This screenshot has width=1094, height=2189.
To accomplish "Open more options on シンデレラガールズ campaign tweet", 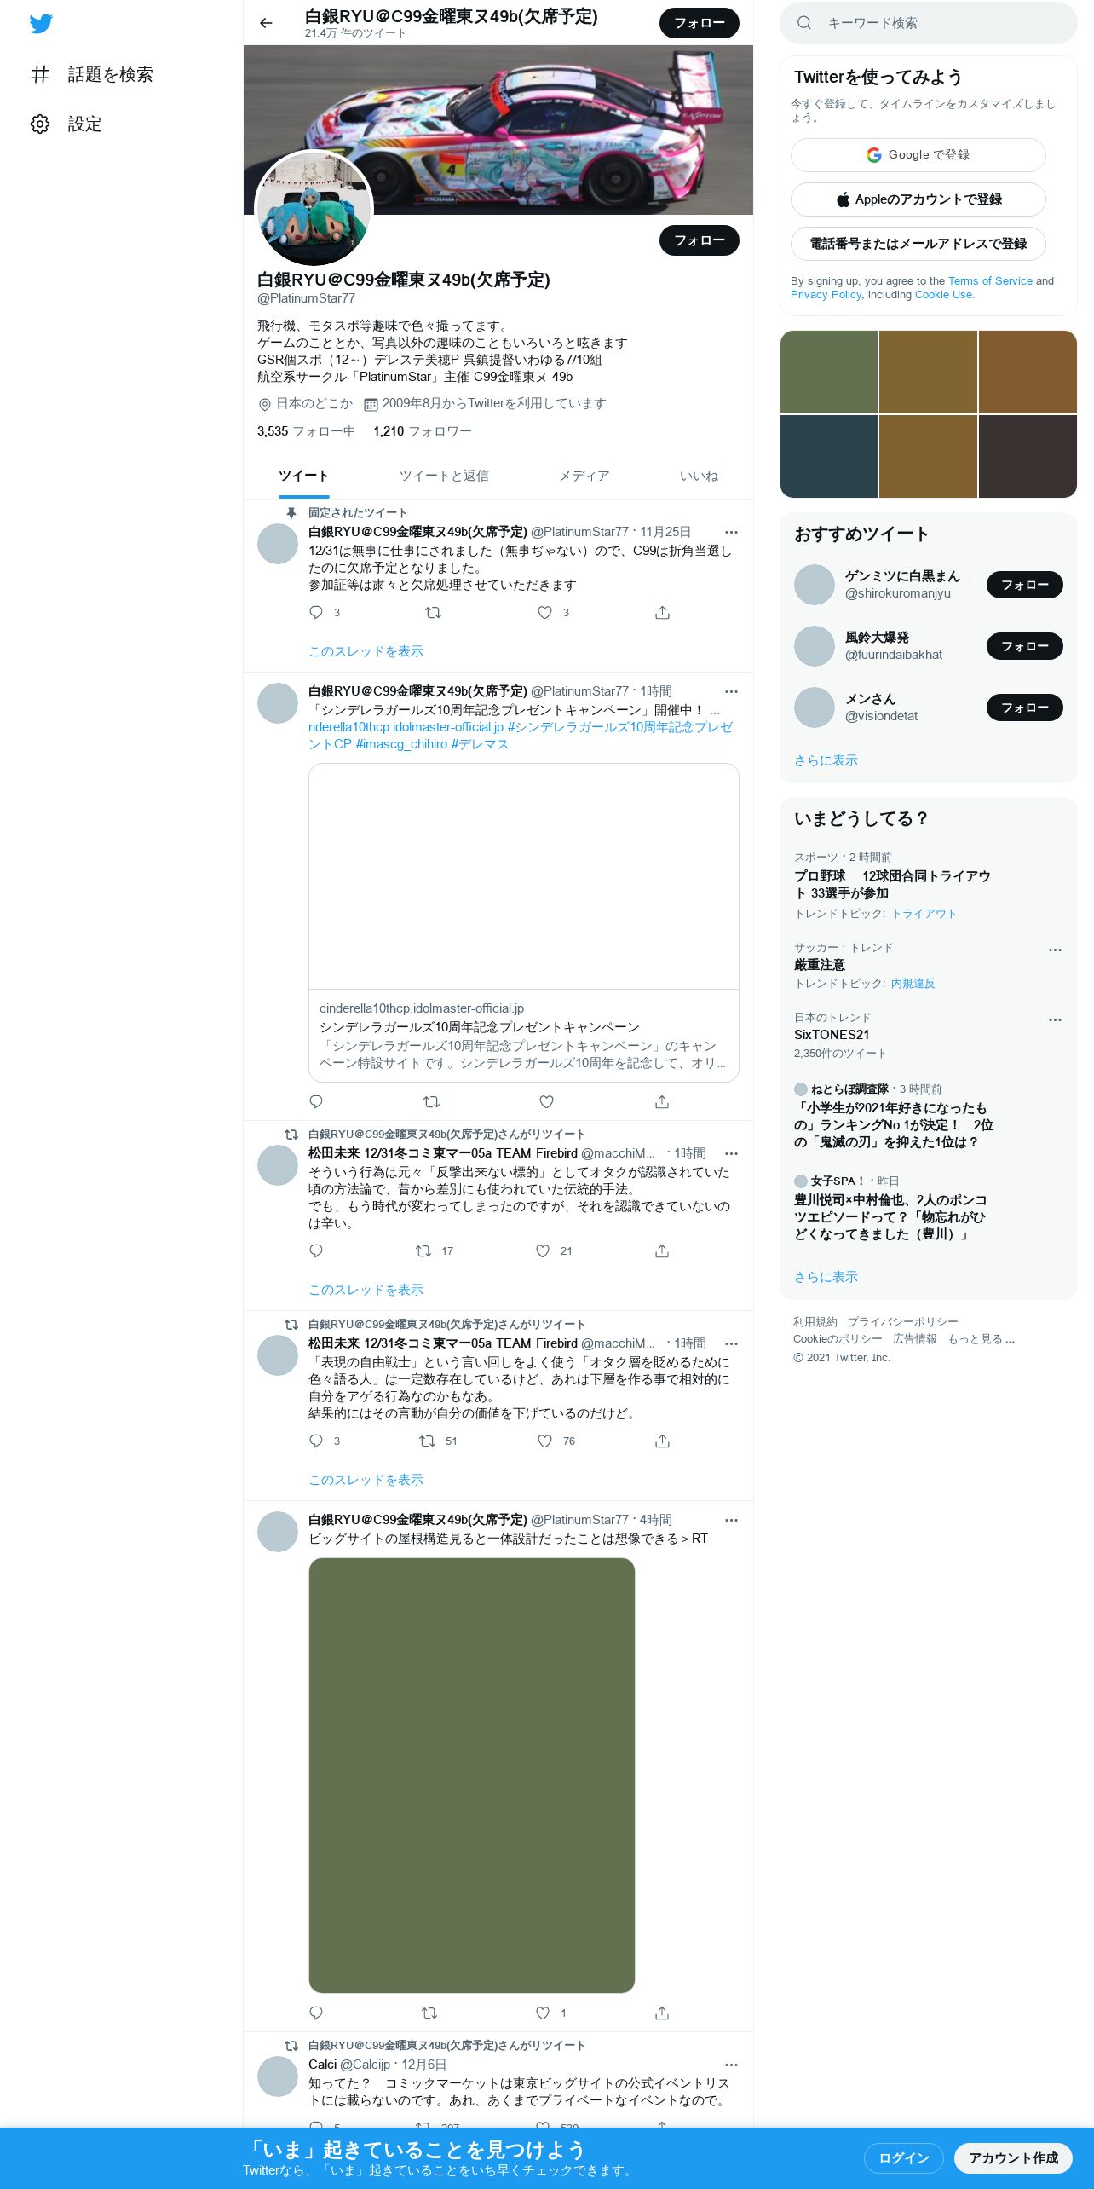I will point(731,691).
